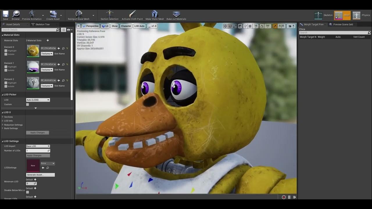Image resolution: width=372 pixels, height=209 pixels.
Task: Use selected asset arrow for Element 0
Action: [x=59, y=48]
